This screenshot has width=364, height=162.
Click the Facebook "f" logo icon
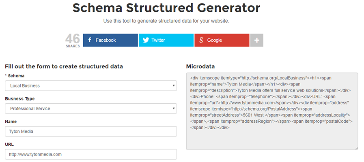click(89, 40)
